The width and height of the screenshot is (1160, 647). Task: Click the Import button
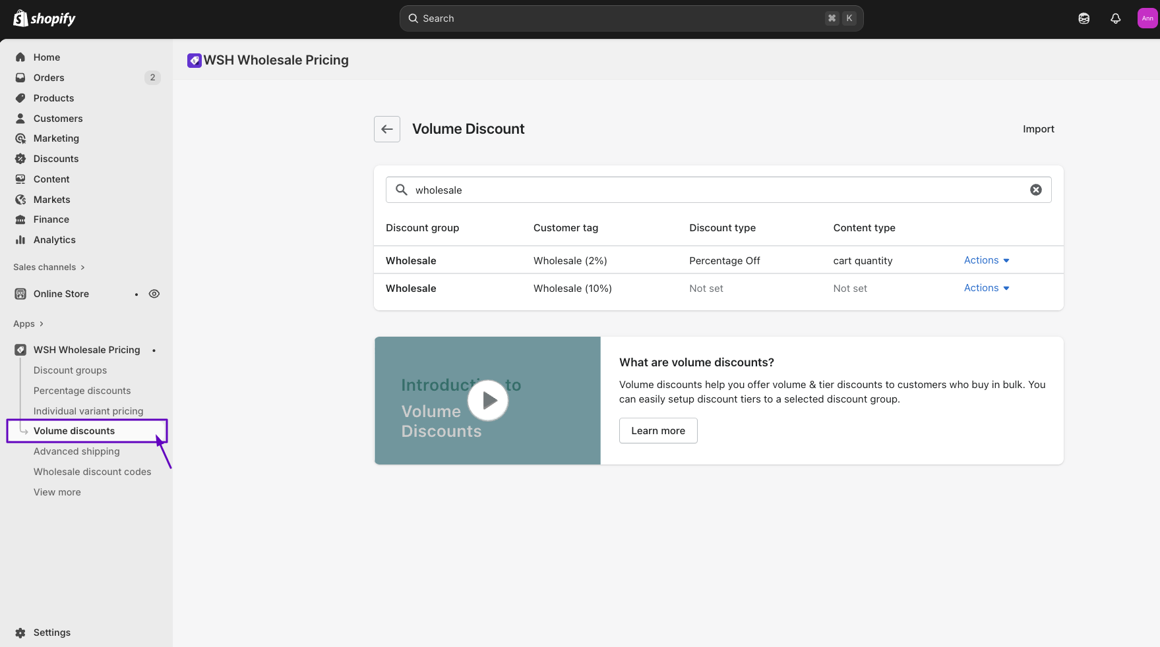coord(1038,129)
